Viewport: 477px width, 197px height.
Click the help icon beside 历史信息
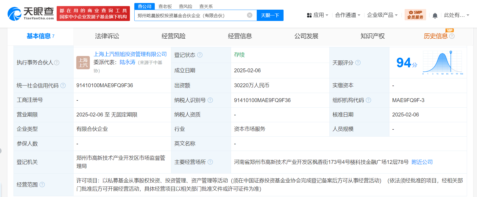[452, 36]
